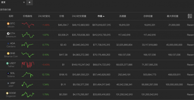The image size is (194, 100).
Task: Click the Bitcoin BTC coin icon
Action: (8, 24)
